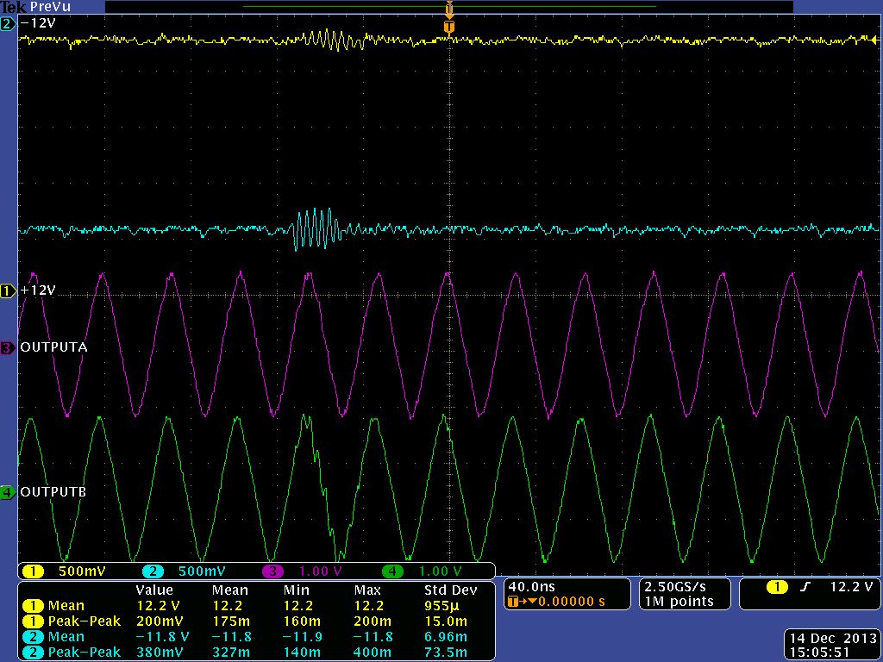
Task: Select the channel 2 ground marker beside -12V
Action: click(x=8, y=23)
